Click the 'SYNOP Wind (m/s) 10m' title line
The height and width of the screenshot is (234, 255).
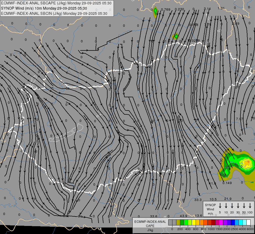click(44, 8)
